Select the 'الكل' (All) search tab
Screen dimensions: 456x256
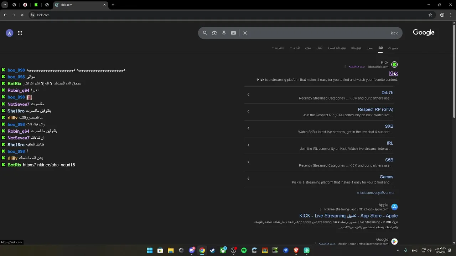click(380, 48)
